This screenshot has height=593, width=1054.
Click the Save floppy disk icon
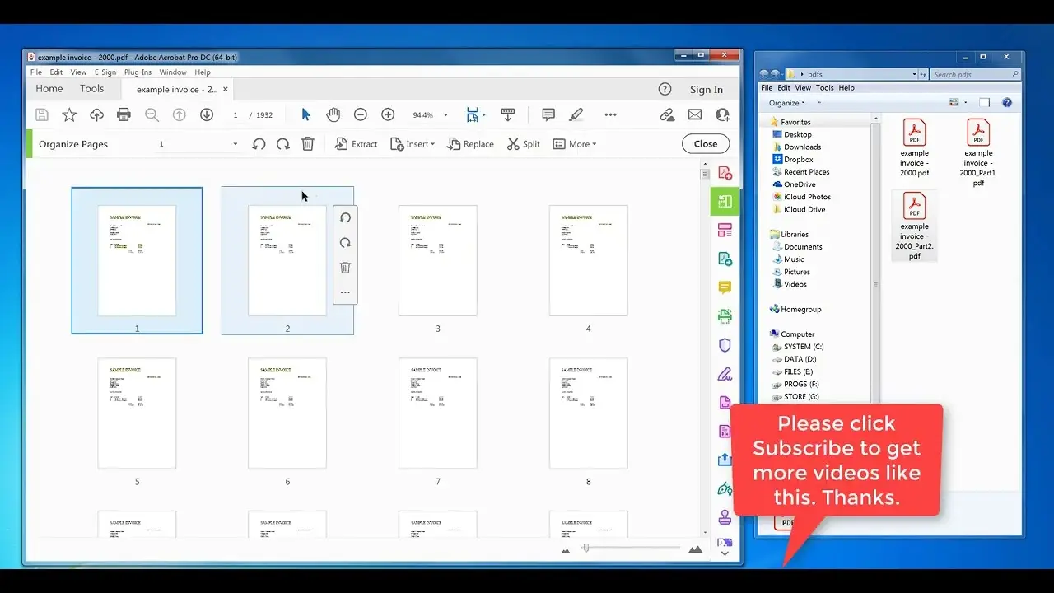[x=42, y=114]
